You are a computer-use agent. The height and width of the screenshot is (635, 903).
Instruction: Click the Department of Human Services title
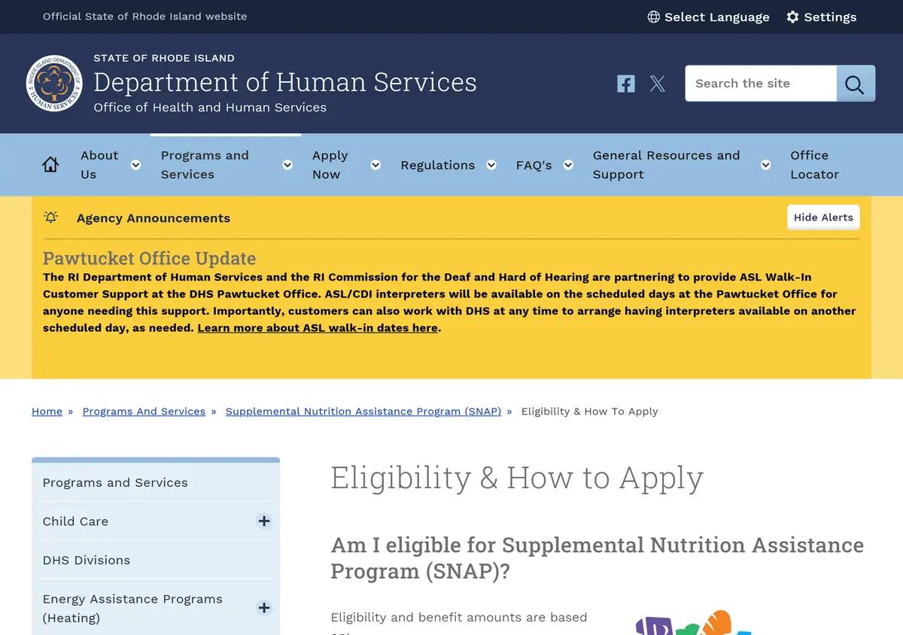click(285, 81)
